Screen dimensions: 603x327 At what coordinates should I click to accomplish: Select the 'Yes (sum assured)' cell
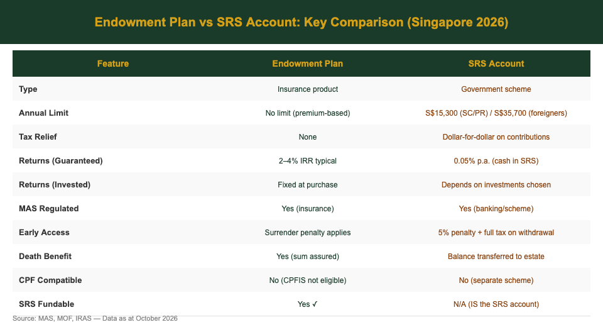point(308,256)
